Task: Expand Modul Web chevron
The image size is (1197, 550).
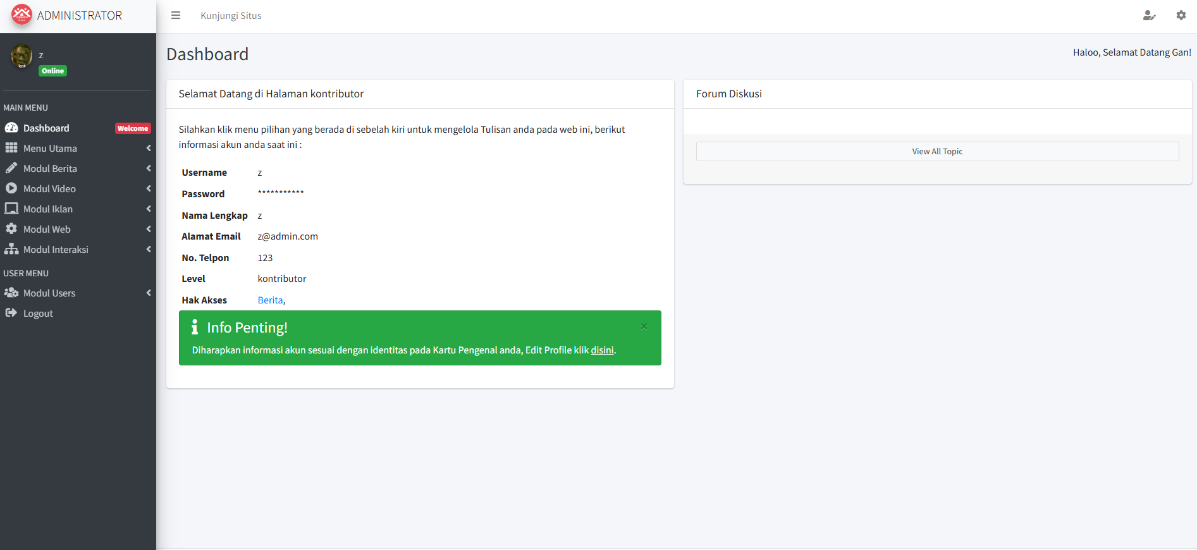Action: point(149,229)
